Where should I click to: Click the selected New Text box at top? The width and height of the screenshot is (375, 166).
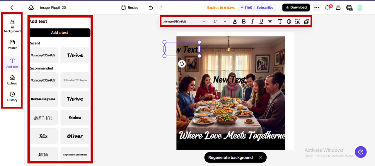182,49
